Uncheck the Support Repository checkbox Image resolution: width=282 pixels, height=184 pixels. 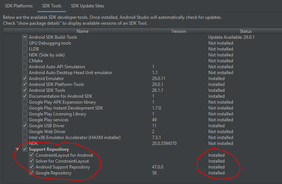pyautogui.click(x=25, y=149)
